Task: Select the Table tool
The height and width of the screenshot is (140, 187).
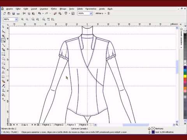Action: (3, 77)
